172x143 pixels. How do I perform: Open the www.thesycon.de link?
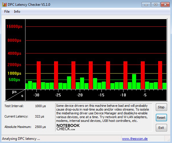coord(135,139)
